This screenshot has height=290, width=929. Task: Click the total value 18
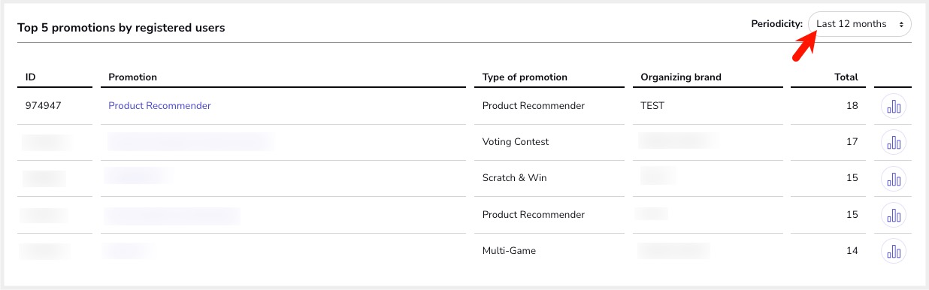coord(852,106)
